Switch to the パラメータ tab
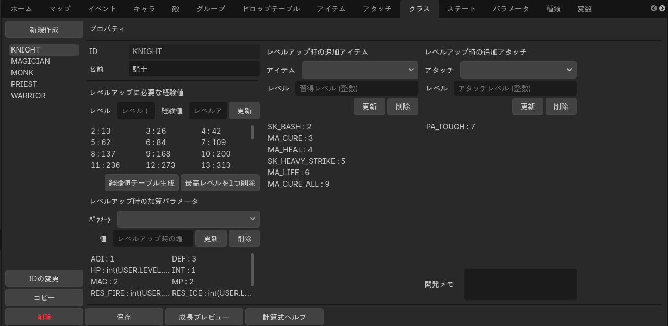The height and width of the screenshot is (326, 668). coord(511,9)
